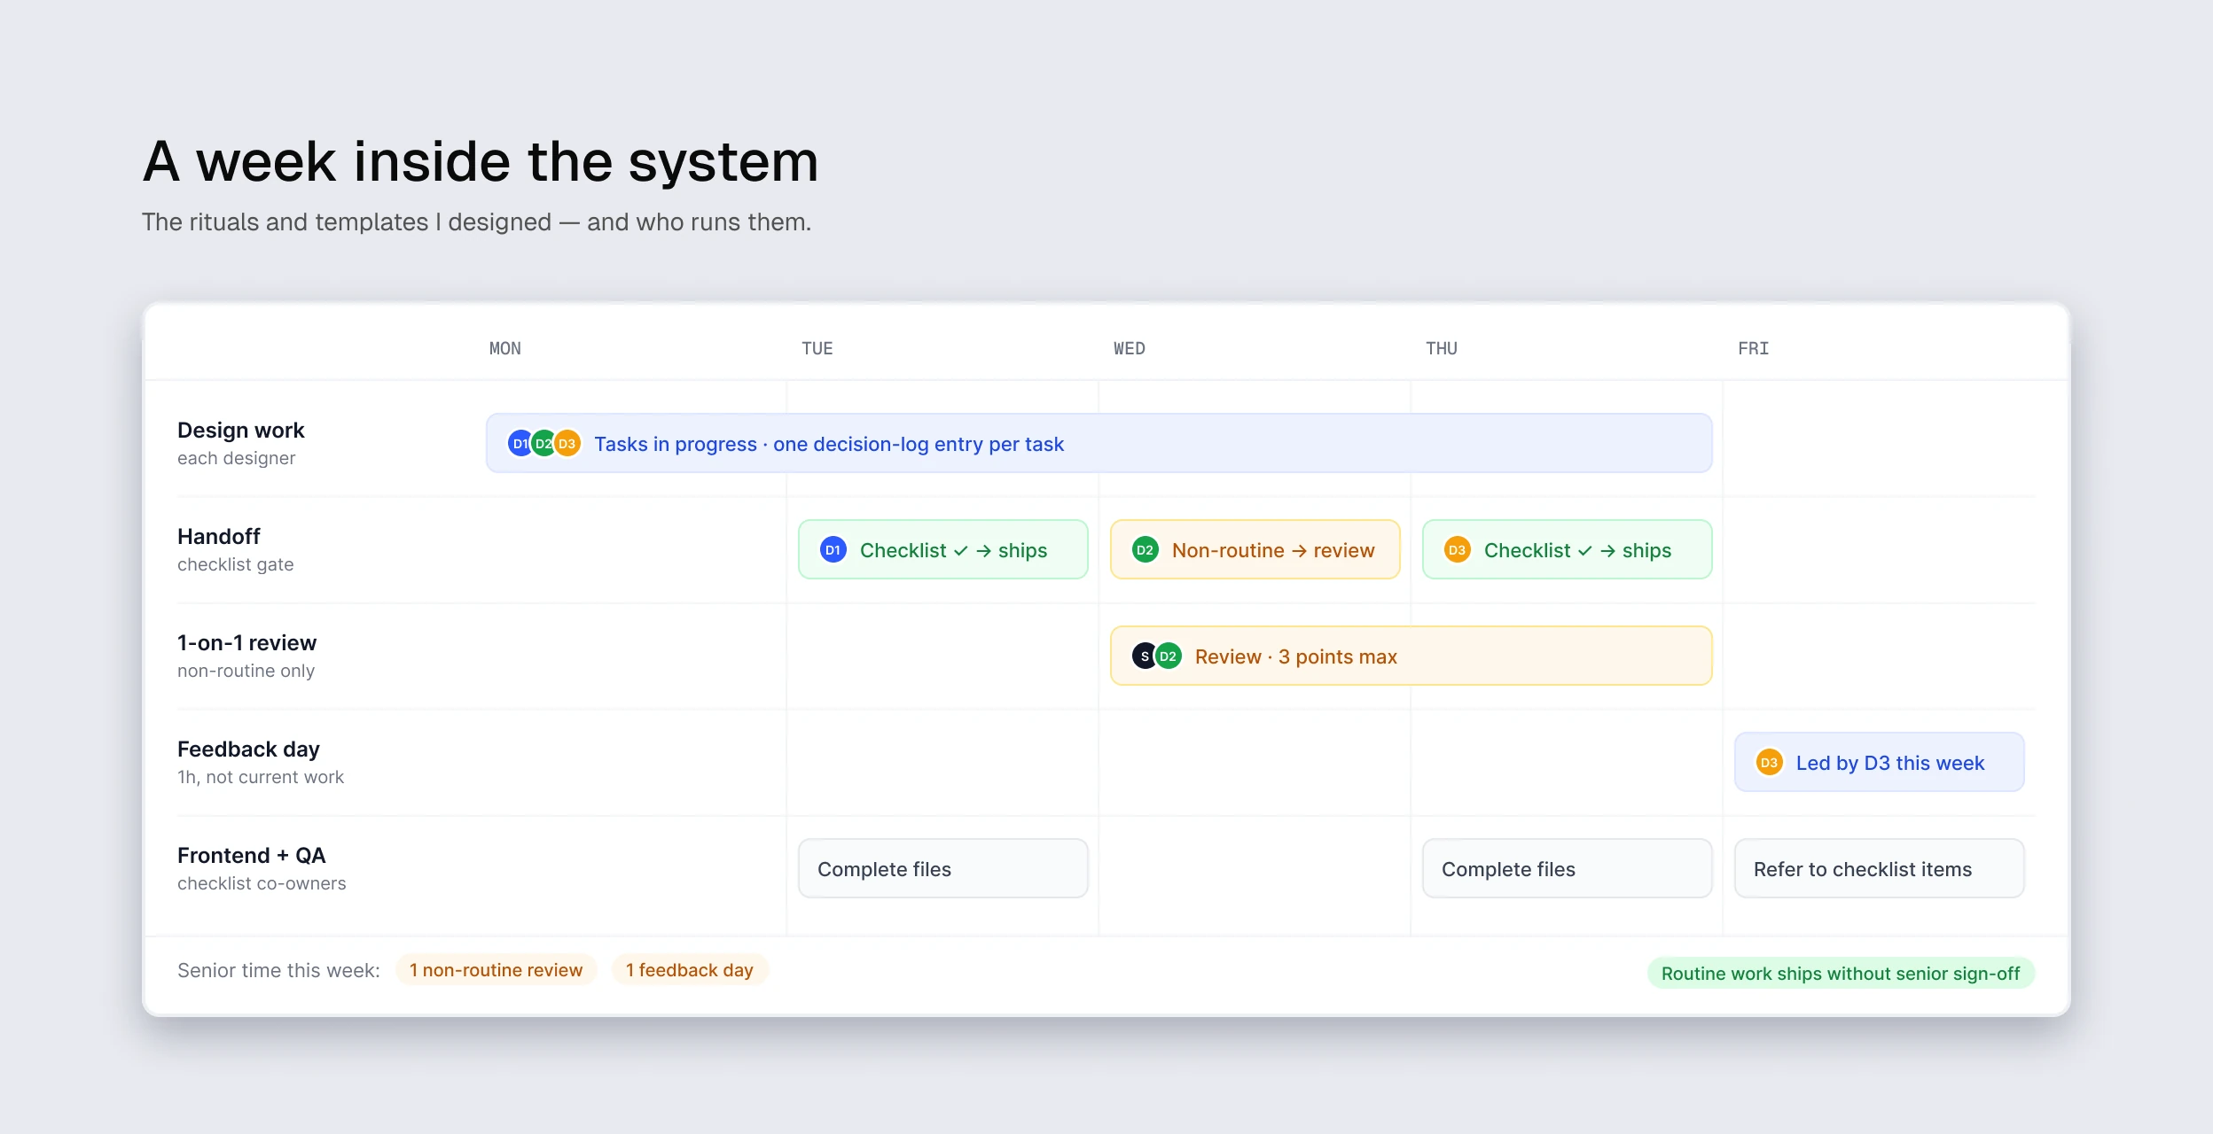Click the S avatar in the 1-on-1 review card
This screenshot has width=2213, height=1134.
(x=1145, y=656)
